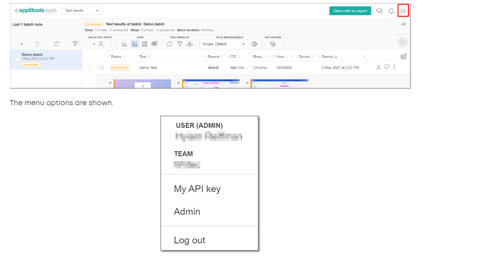Screen dimensions: 477x261
Task: Expand batch selection dropdown arrow
Action: click(x=22, y=45)
